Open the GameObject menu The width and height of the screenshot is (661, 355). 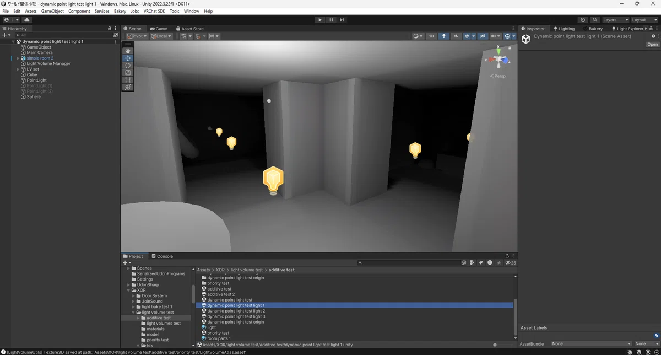(52, 11)
